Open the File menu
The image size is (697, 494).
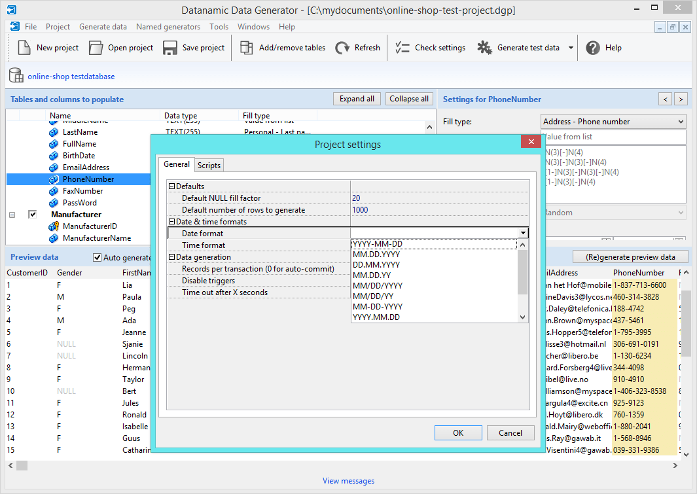(x=31, y=27)
